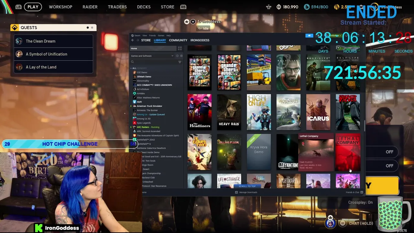Click the LB bumper icon
Image resolution: width=414 pixels, height=233 pixels.
[x=18, y=7]
